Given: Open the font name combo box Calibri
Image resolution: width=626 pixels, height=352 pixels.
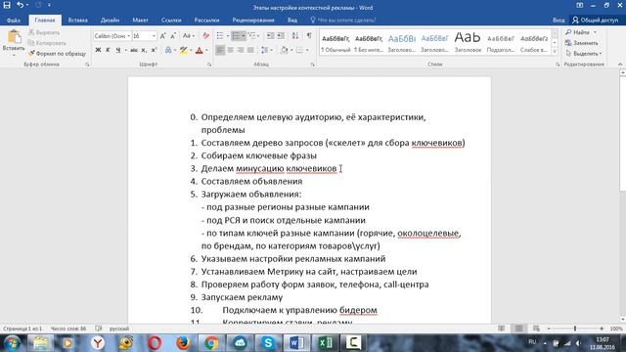Looking at the screenshot, I should click(112, 36).
